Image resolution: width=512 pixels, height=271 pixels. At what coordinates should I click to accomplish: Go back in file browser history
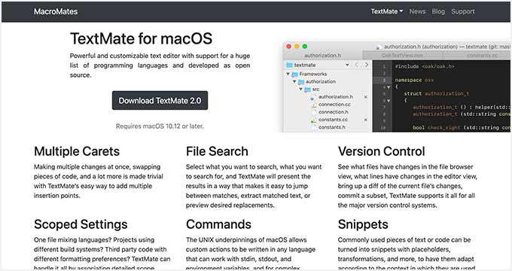[x=357, y=65]
